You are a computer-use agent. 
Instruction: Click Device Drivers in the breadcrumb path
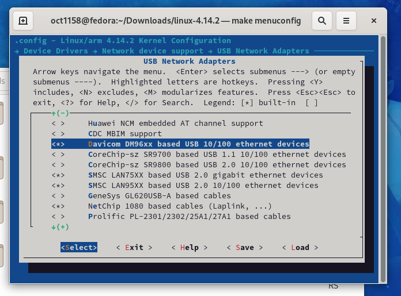(55, 51)
